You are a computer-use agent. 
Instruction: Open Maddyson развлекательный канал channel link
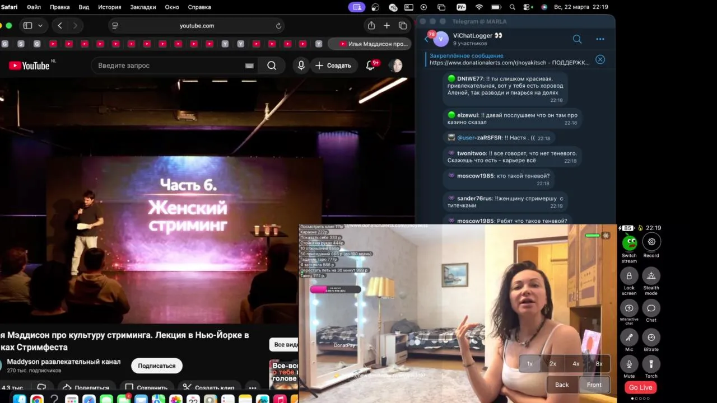tap(63, 362)
